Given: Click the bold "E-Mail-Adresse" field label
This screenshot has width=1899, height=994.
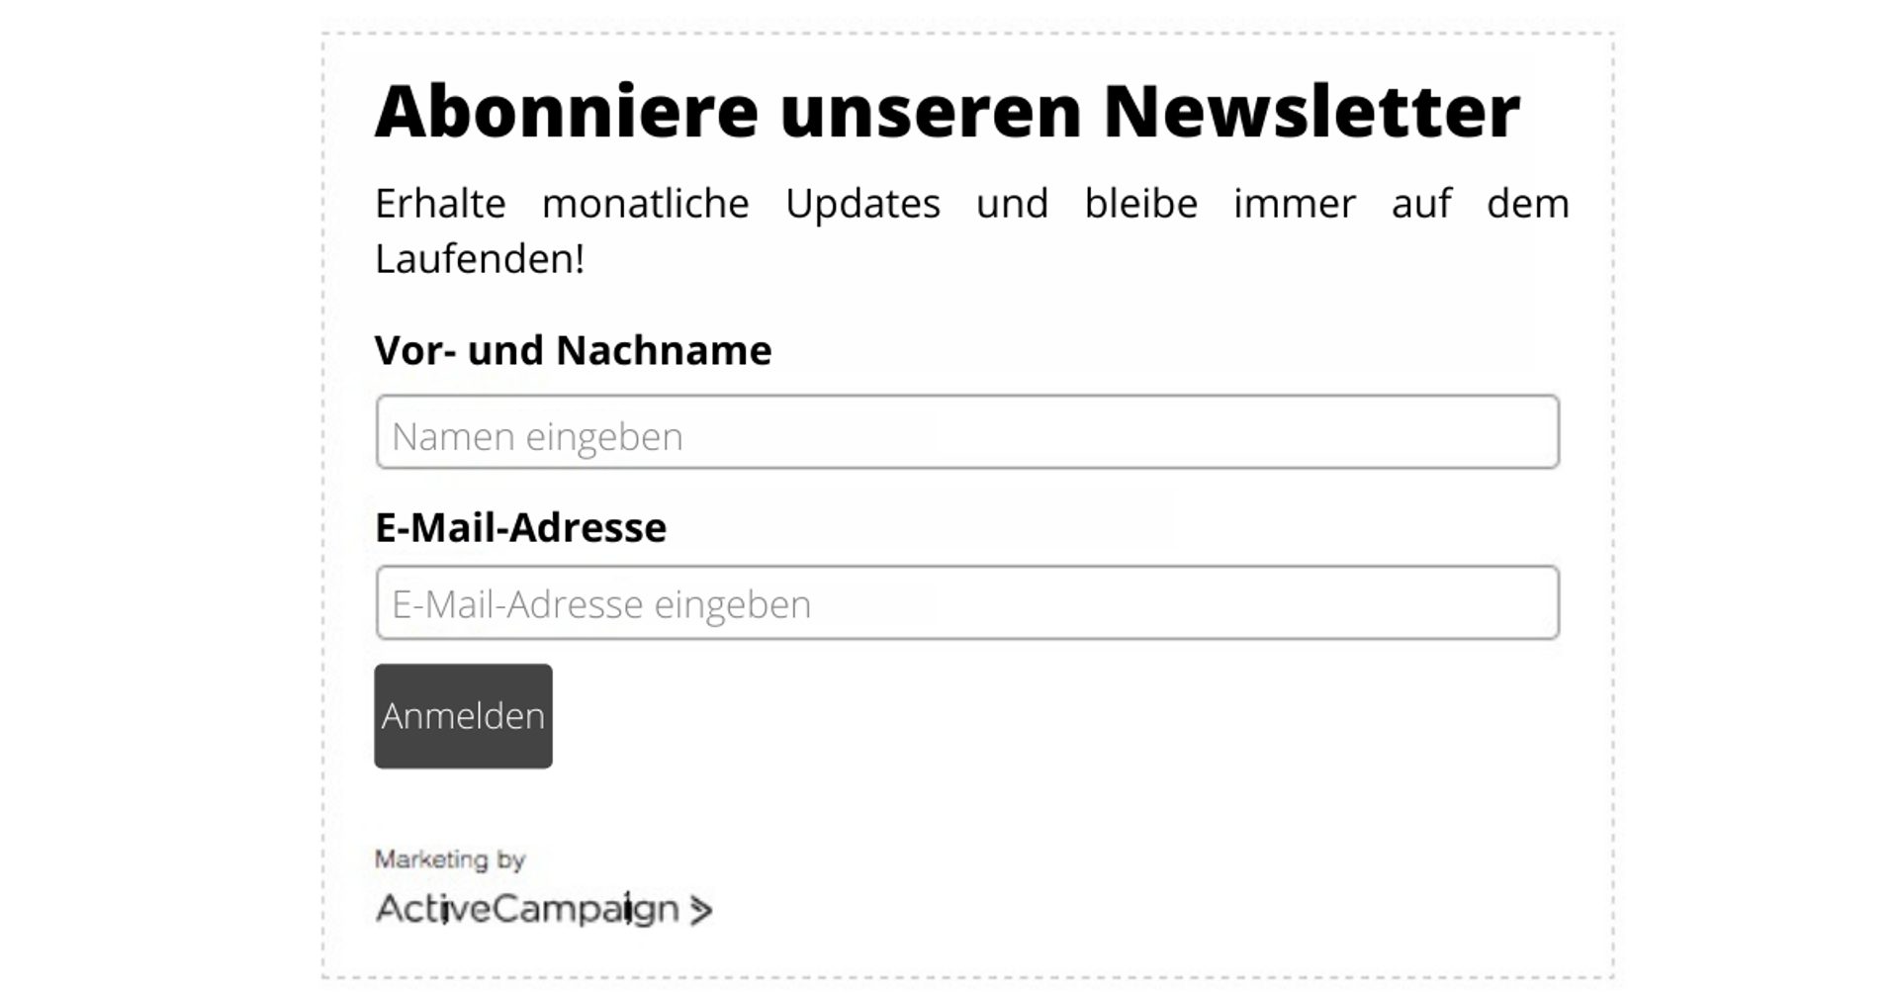Looking at the screenshot, I should tap(520, 527).
